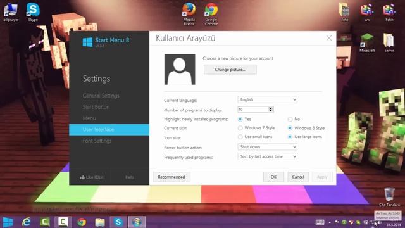
Task: Open the bilgisayar desktop icon
Action: pos(11,12)
